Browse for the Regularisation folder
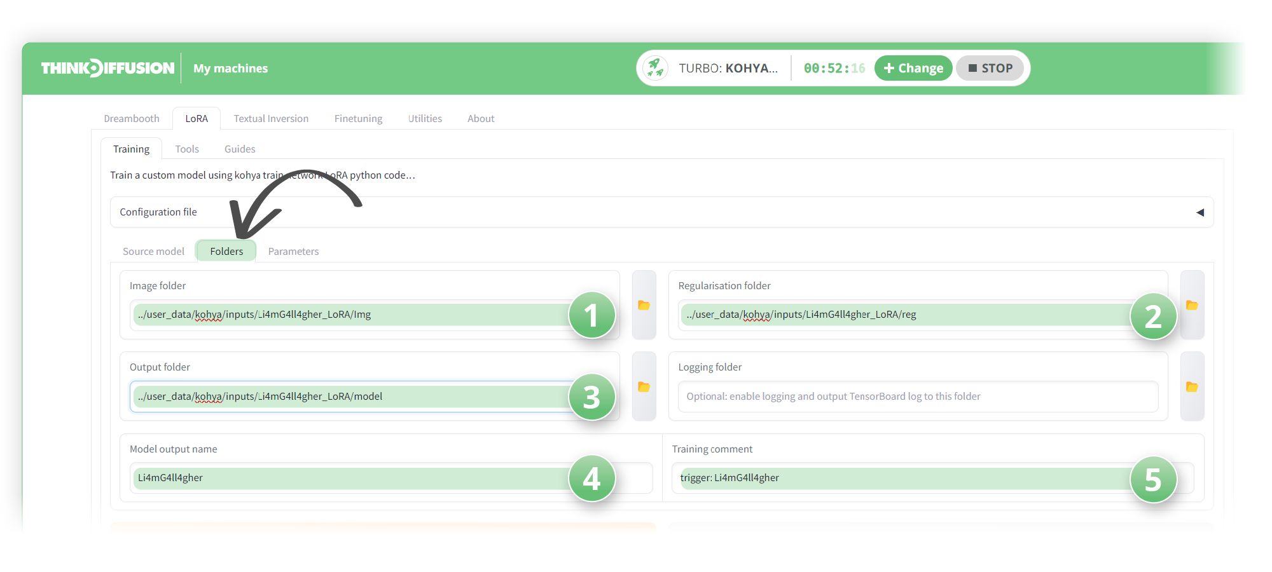 click(1192, 305)
